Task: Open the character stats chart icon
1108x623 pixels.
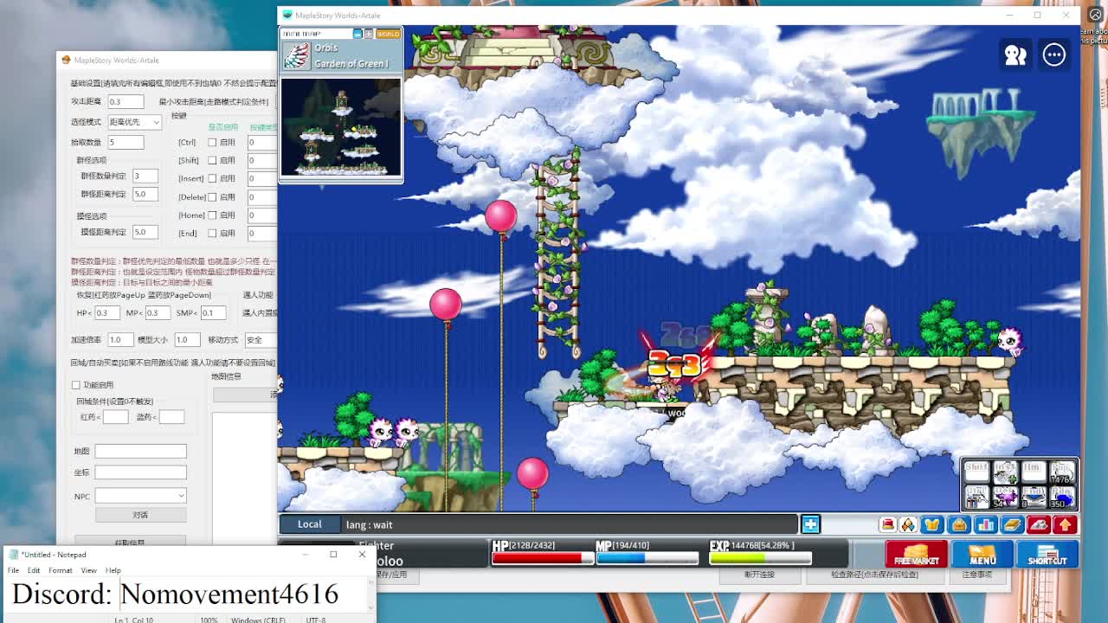Action: pos(986,524)
